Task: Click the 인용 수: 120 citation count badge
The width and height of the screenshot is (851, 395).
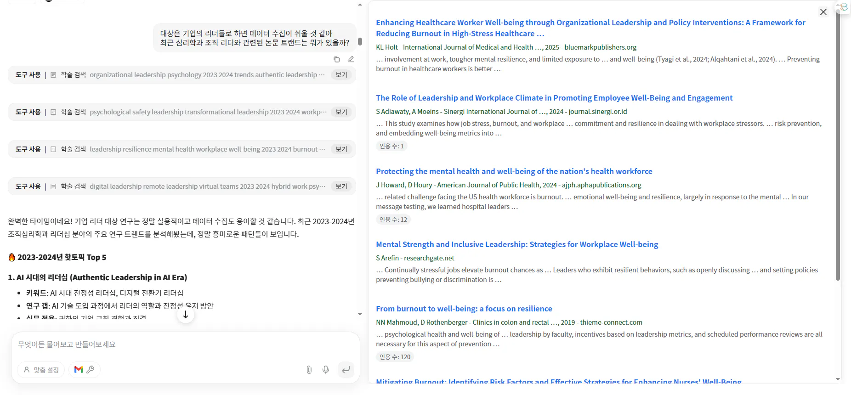Action: tap(395, 357)
